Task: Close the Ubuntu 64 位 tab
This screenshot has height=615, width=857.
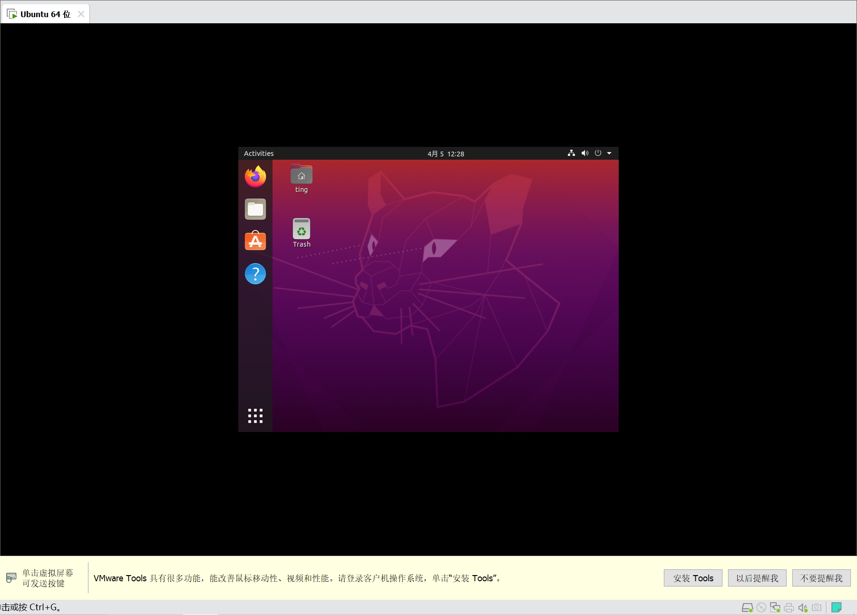Action: [x=81, y=14]
